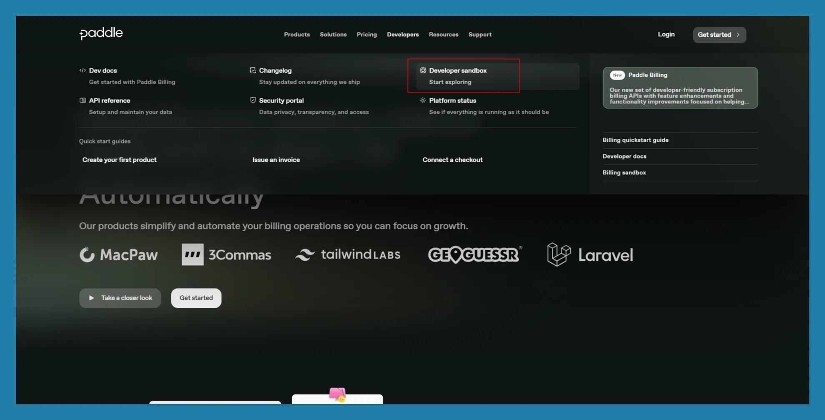Click the Laravel logo
The image size is (825, 420).
pyautogui.click(x=590, y=254)
